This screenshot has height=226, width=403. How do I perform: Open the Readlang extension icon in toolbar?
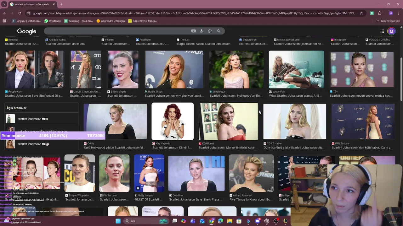pyautogui.click(x=372, y=13)
